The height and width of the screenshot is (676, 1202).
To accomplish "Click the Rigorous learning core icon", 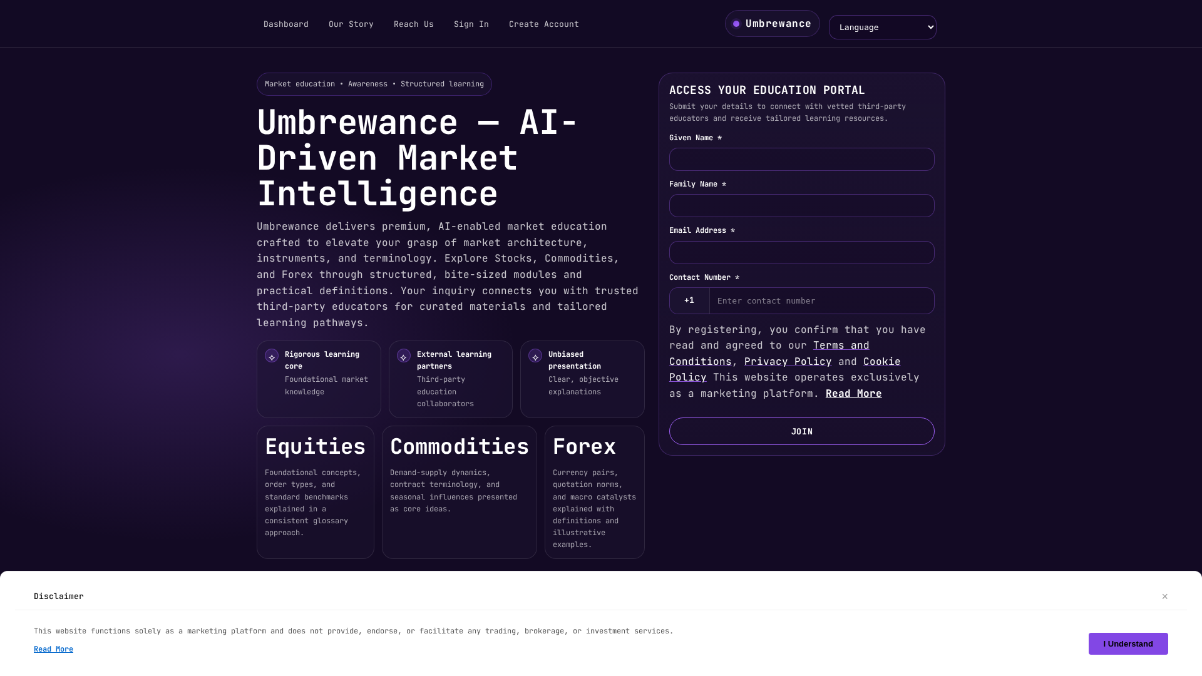I will 272,356.
